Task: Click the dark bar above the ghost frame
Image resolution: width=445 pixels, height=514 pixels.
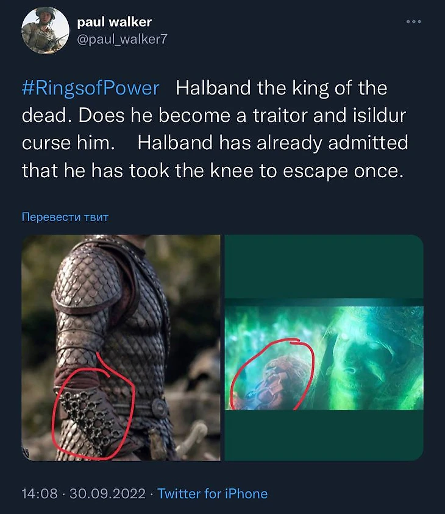Action: tap(324, 267)
